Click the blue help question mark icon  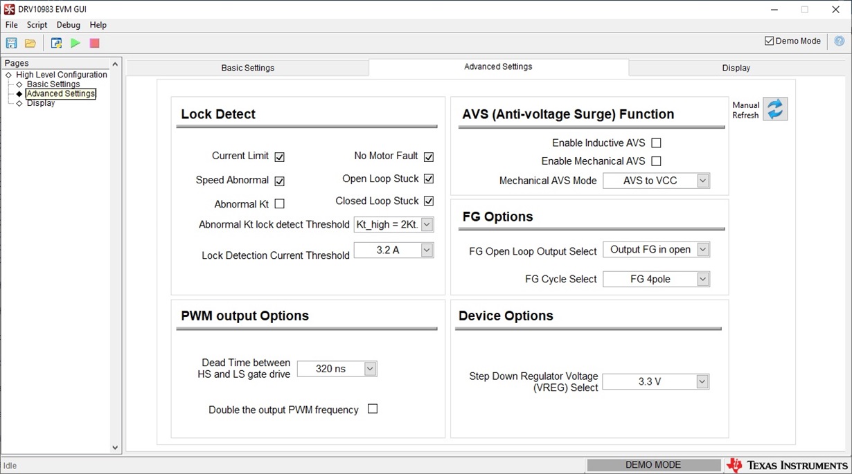[840, 41]
